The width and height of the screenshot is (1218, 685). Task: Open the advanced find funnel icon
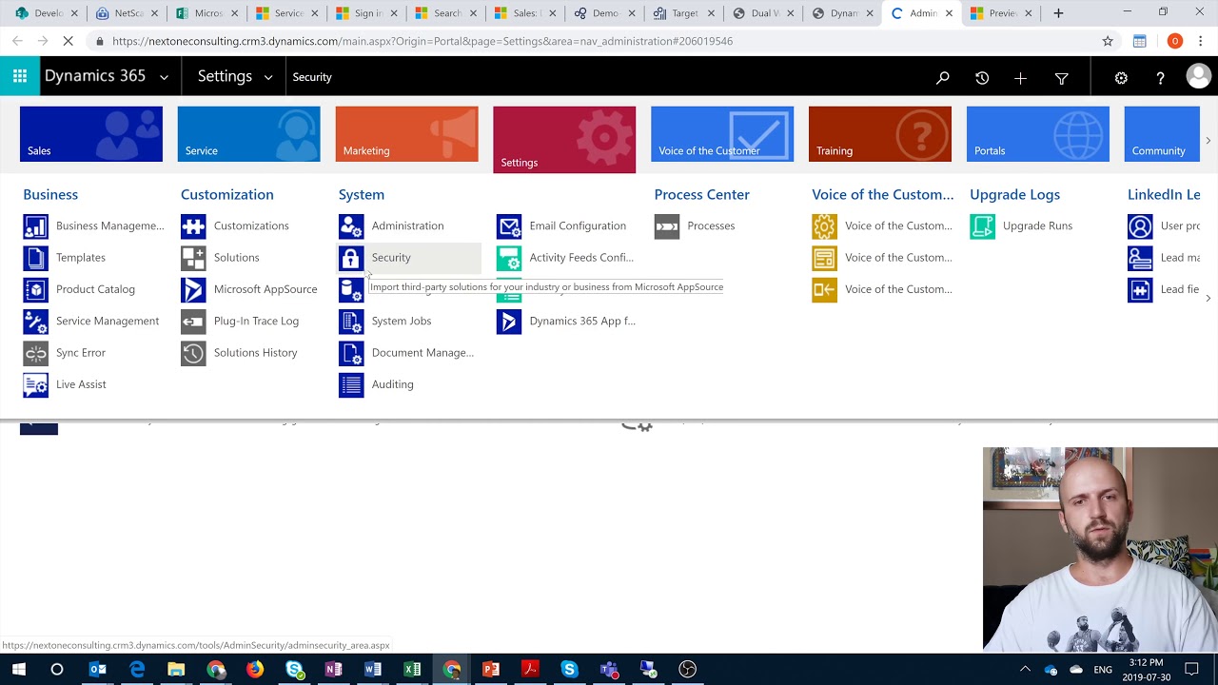[1062, 78]
